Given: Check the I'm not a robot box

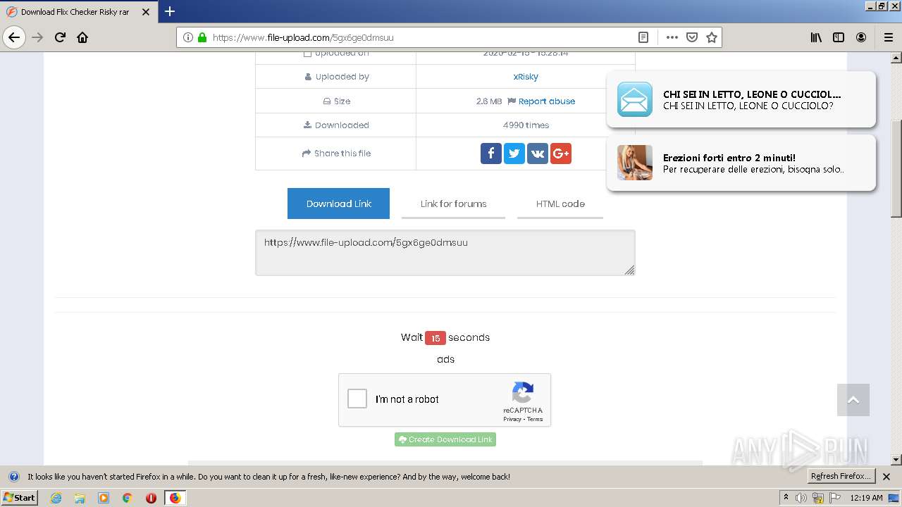Looking at the screenshot, I should [357, 399].
